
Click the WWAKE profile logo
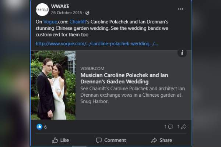(x=42, y=9)
